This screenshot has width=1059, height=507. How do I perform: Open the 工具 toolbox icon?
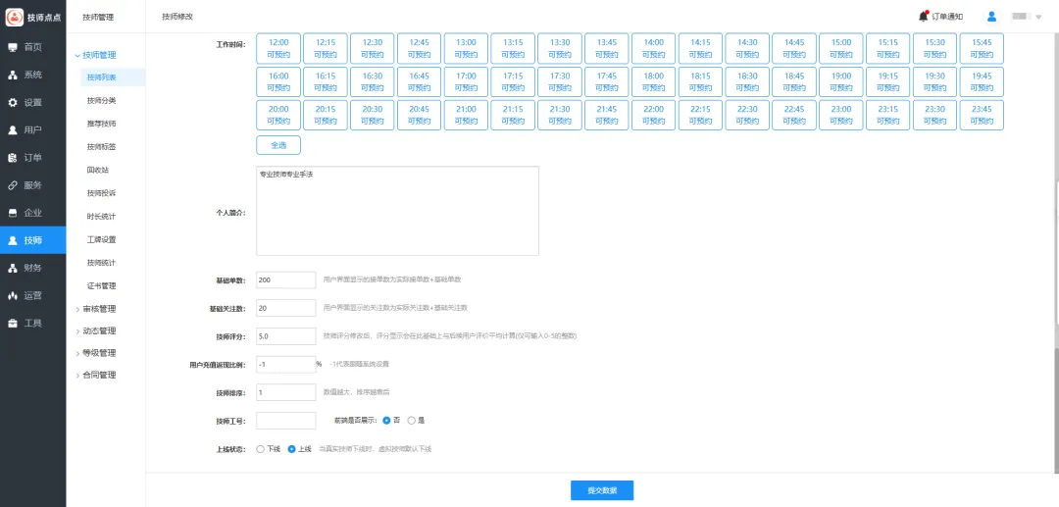pos(13,323)
